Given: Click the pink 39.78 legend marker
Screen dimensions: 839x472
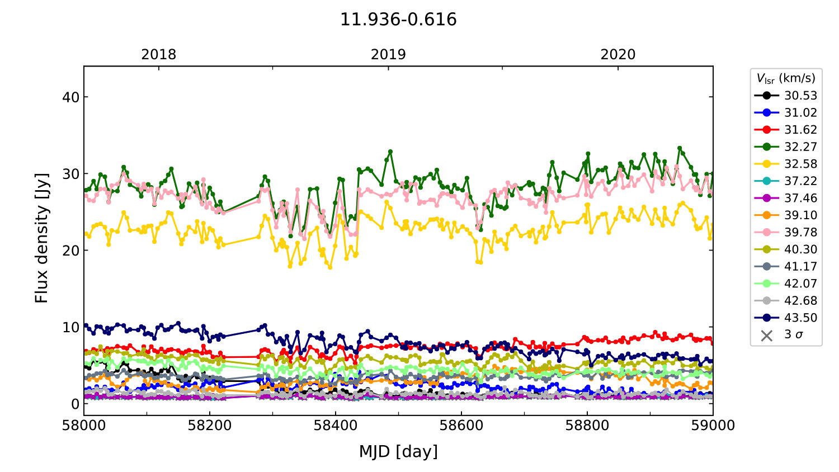Looking at the screenshot, I should click(766, 232).
